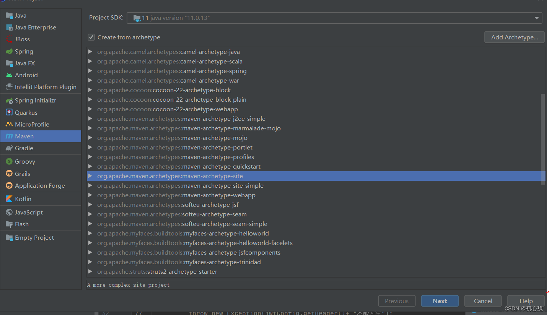Image resolution: width=549 pixels, height=315 pixels.
Task: Choose Kotlin project type
Action: point(41,199)
